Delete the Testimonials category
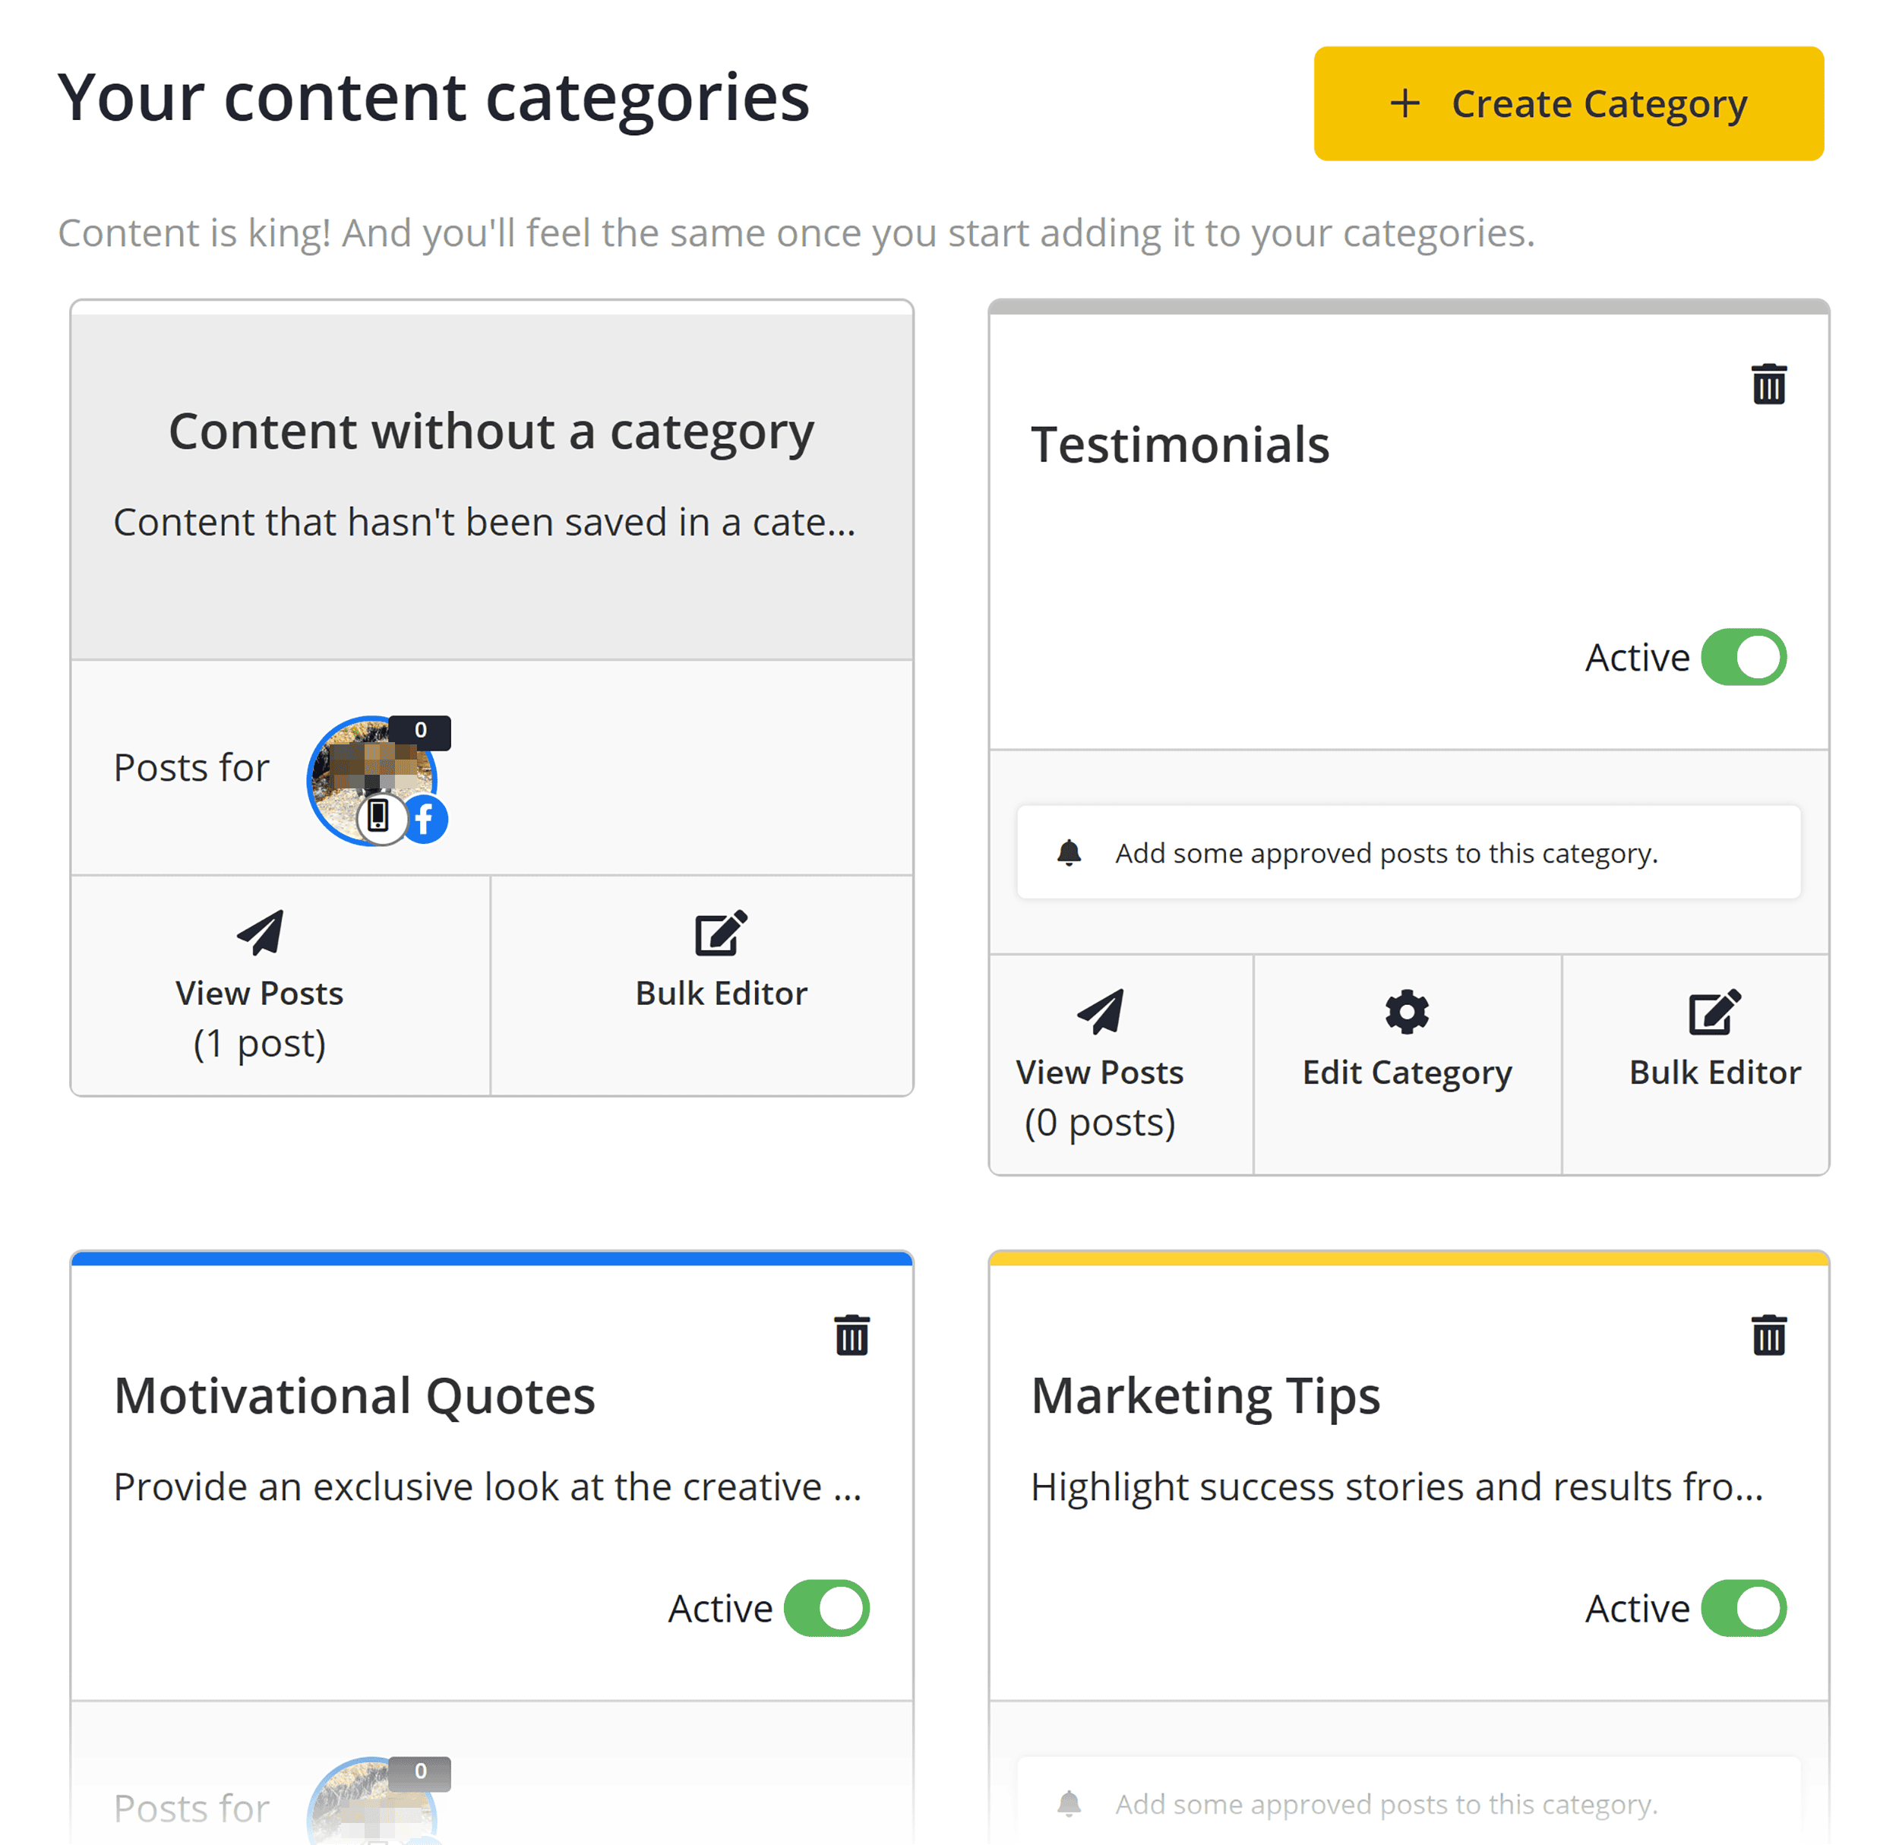This screenshot has height=1845, width=1899. (1768, 384)
